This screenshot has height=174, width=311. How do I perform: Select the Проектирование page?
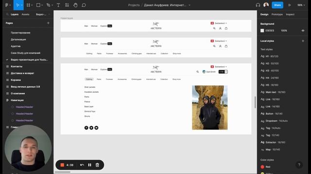pos(20,33)
